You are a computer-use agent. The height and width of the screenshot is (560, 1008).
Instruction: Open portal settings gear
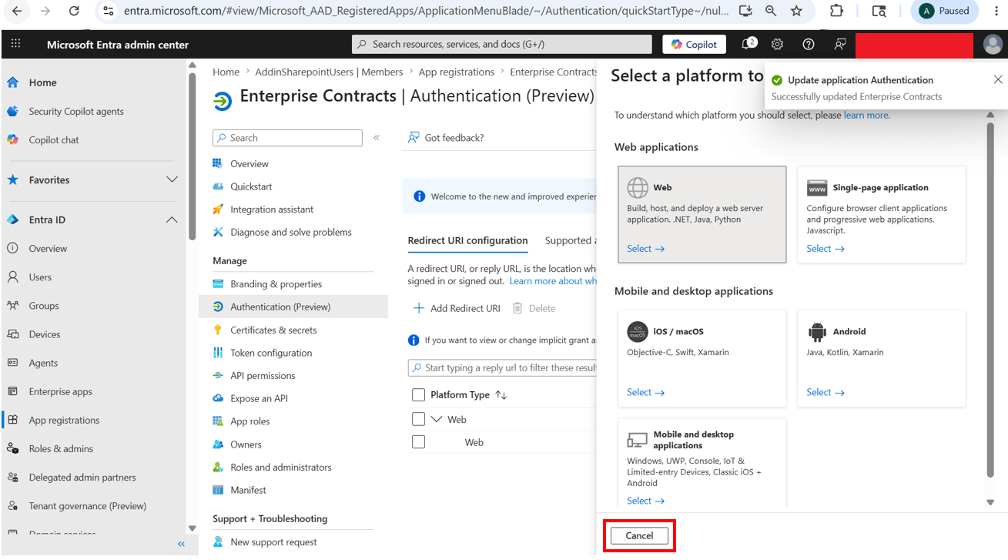pos(777,44)
